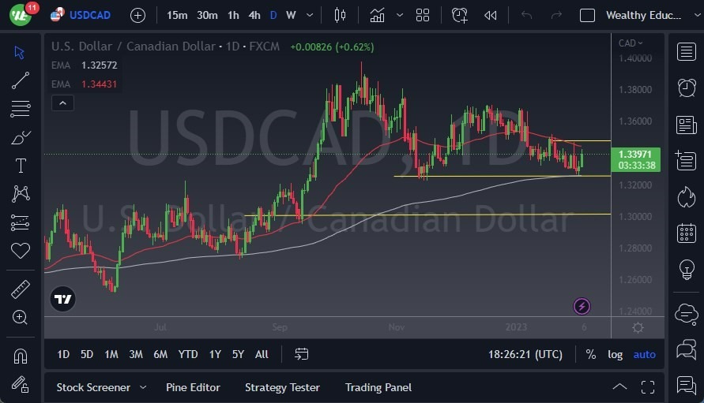Screen dimensions: 704x403
Task: Set date range to 5Y
Action: [x=238, y=354]
